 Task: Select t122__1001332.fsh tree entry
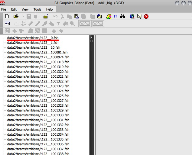(38, 125)
